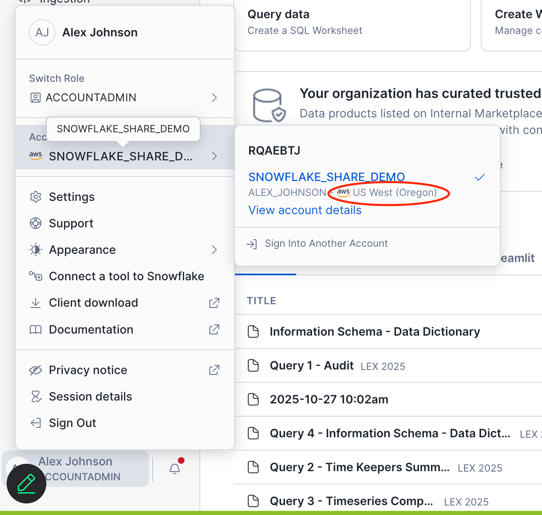The image size is (542, 515).
Task: Click the Sign Out menu item
Action: coord(72,422)
